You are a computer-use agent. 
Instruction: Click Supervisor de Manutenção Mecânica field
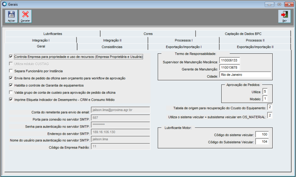click(230, 60)
